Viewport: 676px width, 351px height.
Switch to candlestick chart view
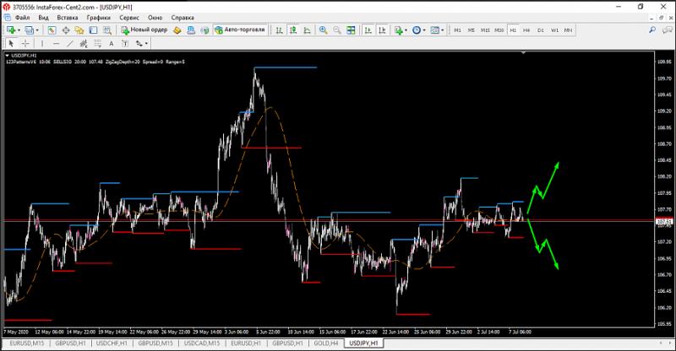pos(293,30)
